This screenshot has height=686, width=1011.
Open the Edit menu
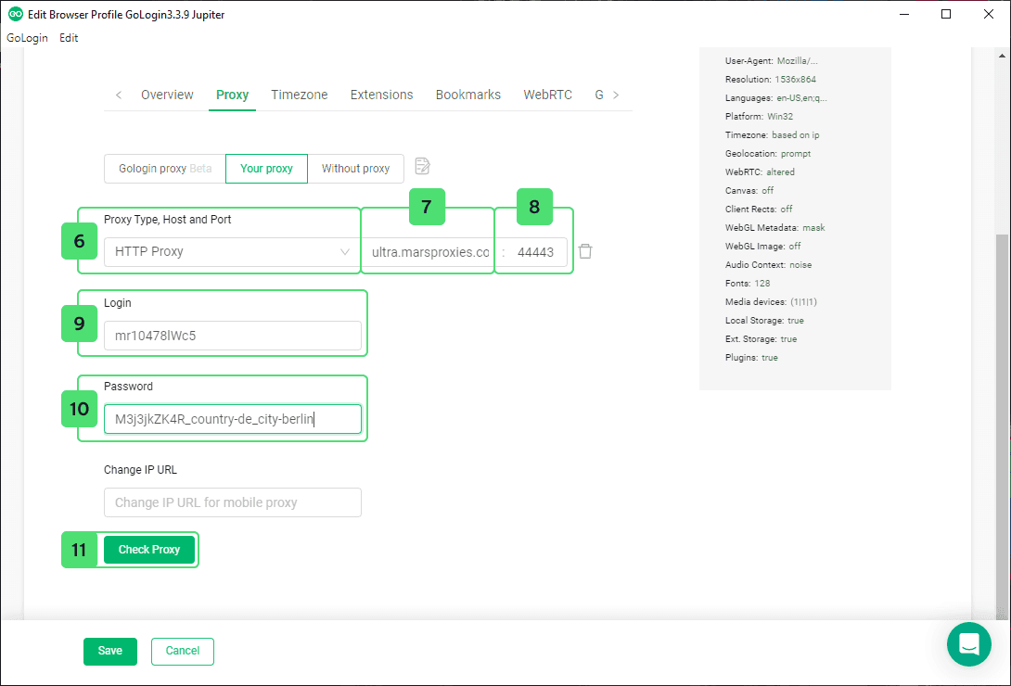pos(69,38)
